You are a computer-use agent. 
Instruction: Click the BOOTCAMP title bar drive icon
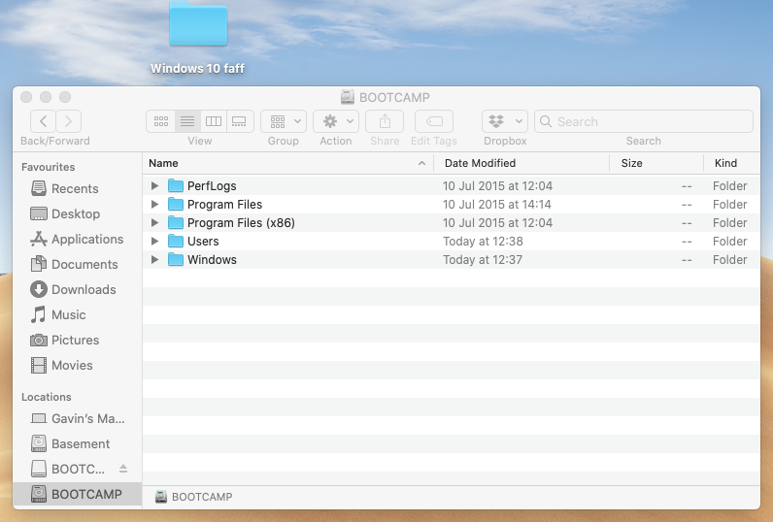pos(348,97)
